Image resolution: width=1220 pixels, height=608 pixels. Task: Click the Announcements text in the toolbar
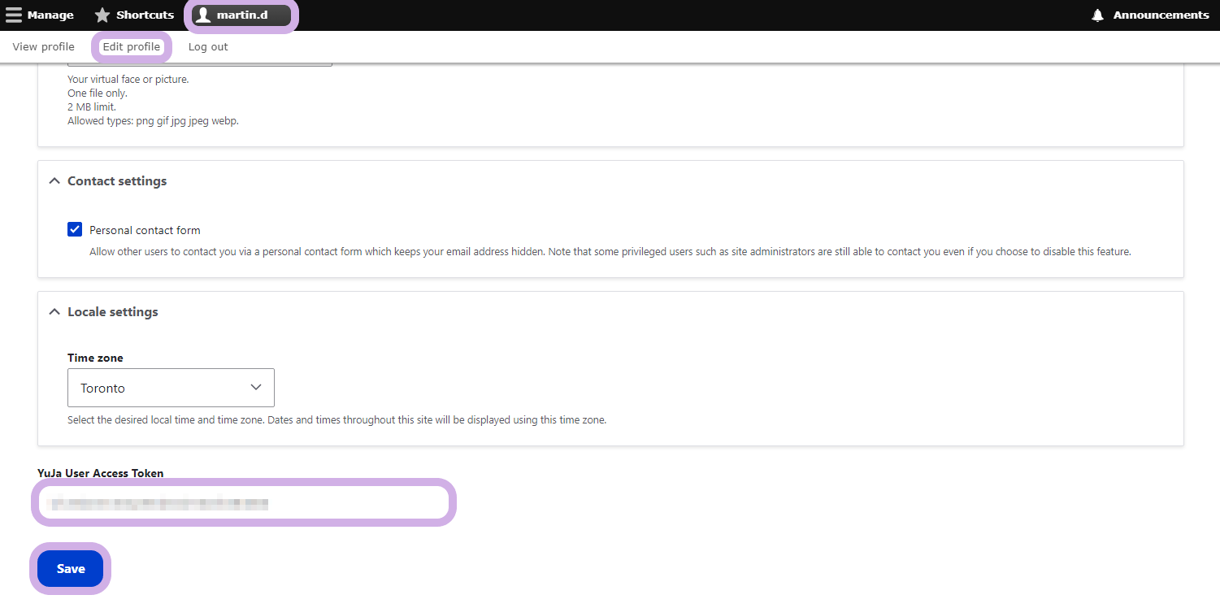(1161, 15)
